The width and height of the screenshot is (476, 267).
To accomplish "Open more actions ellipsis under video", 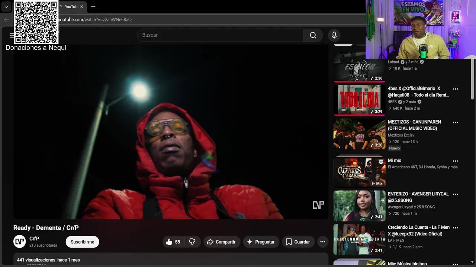I will pos(323,242).
